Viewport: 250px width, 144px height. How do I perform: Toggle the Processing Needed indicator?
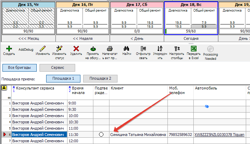(210, 49)
